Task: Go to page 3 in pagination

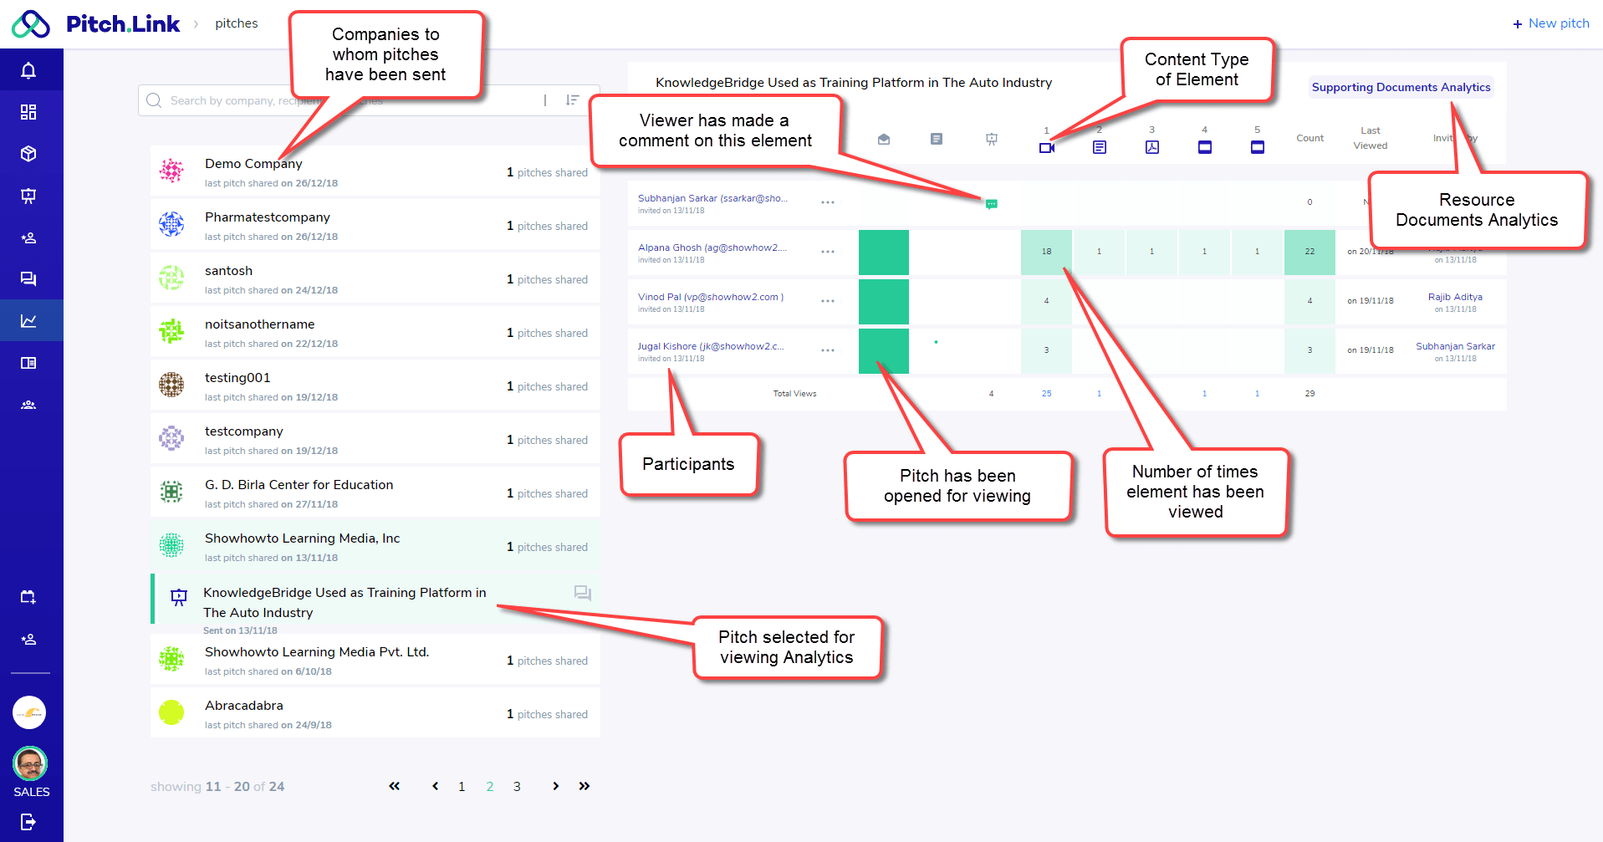Action: 517,787
